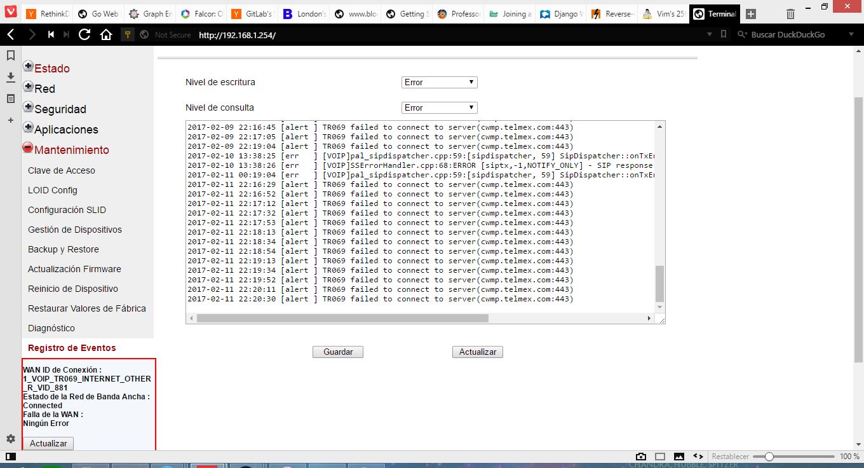The width and height of the screenshot is (864, 468).
Task: Open Vivaldi settings gear icon
Action: pos(11,439)
